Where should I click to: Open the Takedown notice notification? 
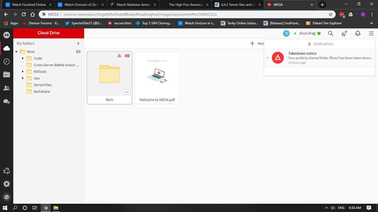coord(320,58)
